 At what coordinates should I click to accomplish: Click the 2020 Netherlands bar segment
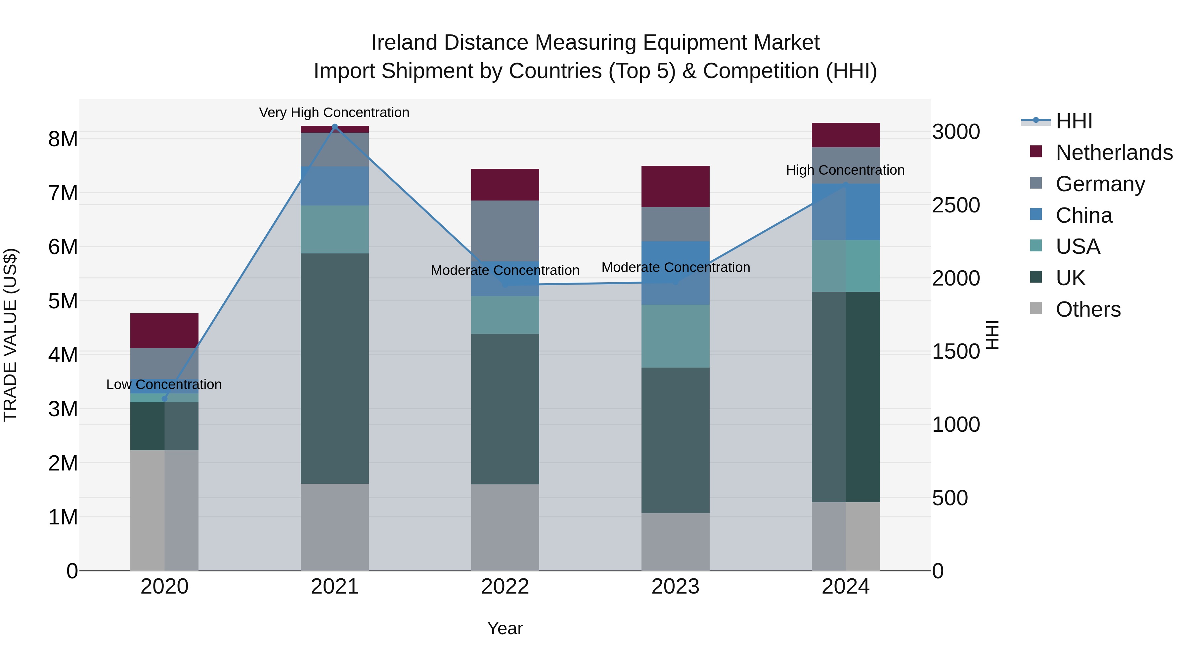point(165,331)
